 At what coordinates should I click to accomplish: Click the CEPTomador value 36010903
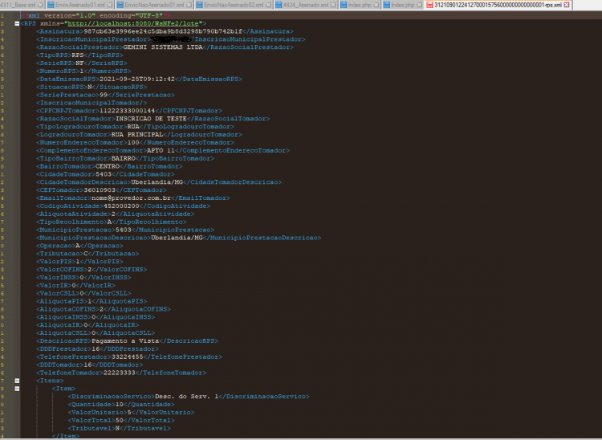(x=100, y=190)
